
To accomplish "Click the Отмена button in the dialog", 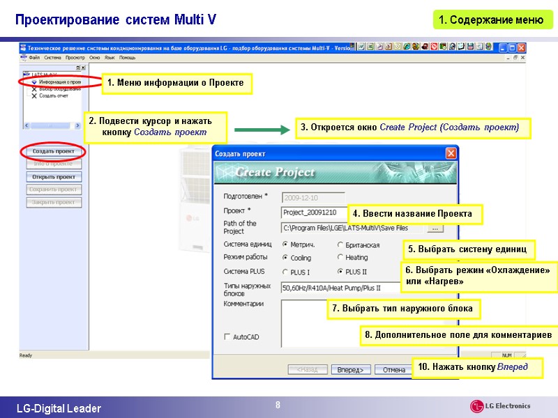I will (392, 369).
